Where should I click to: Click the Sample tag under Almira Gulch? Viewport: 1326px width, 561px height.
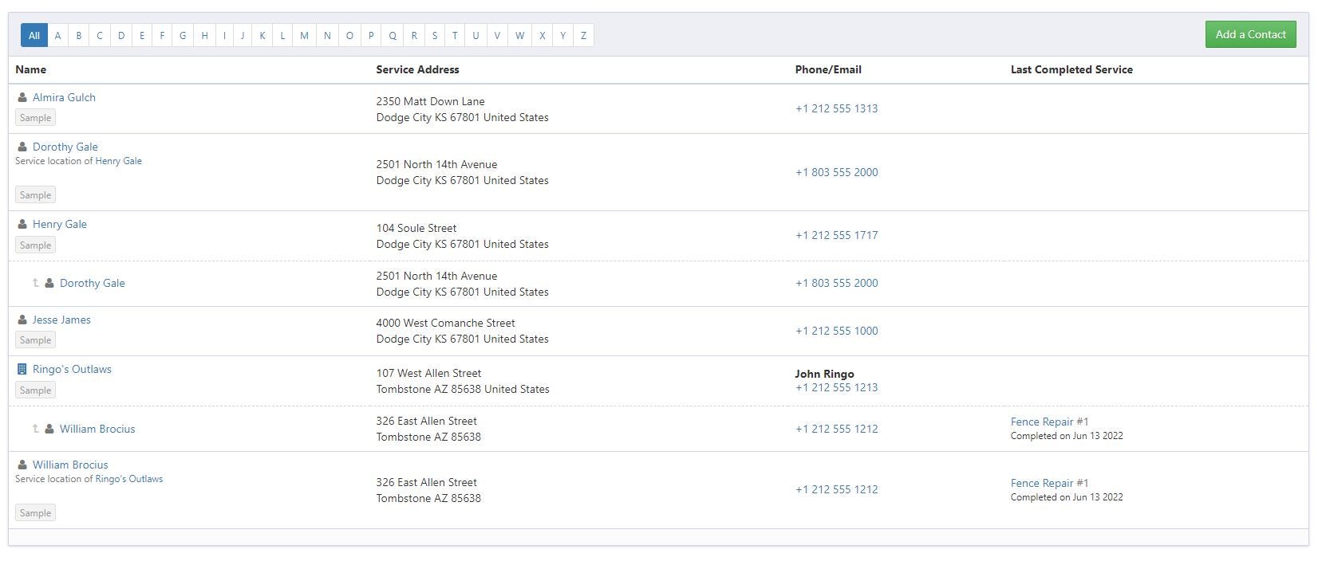[35, 118]
